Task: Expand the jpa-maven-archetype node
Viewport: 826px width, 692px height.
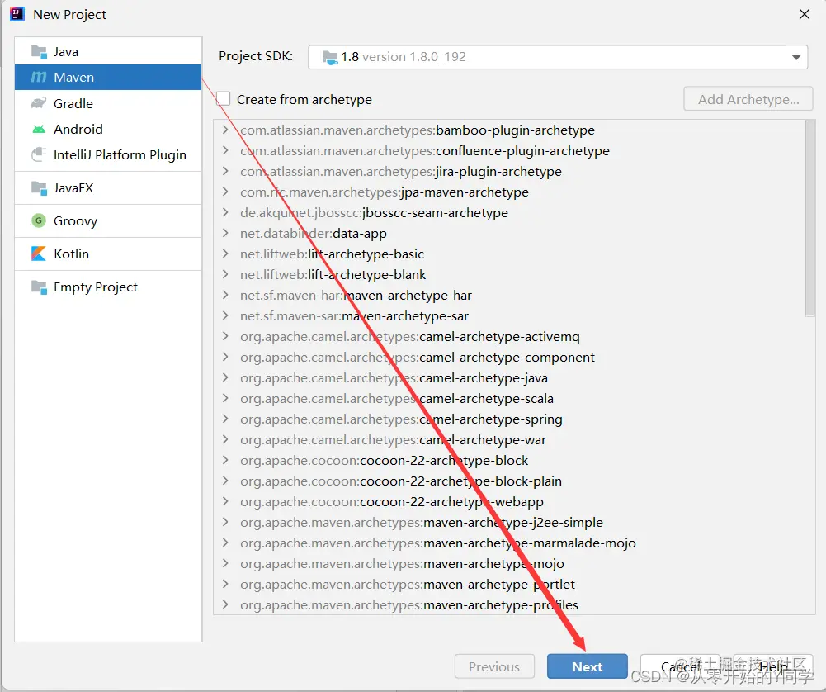Action: 225,192
